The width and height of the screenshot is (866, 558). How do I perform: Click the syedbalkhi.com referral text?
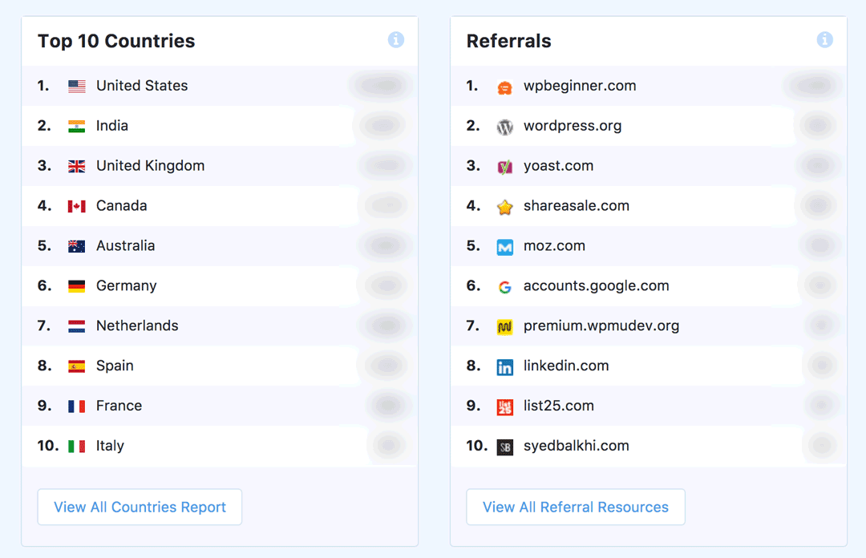pos(577,445)
